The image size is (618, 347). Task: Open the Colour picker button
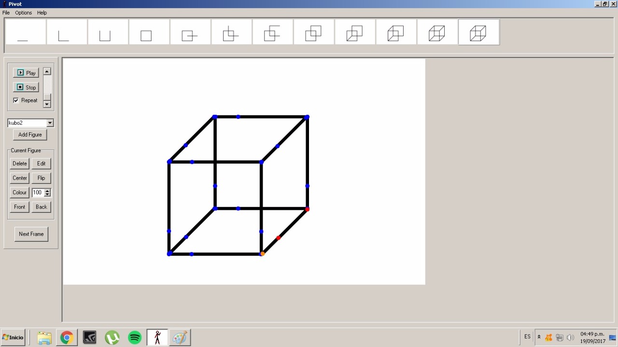[20, 193]
